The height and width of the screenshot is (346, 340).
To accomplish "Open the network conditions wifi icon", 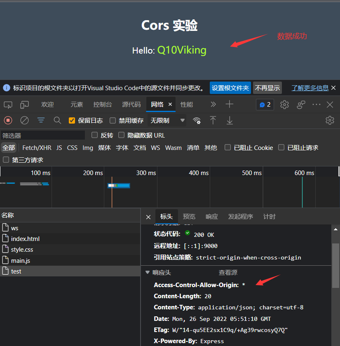I will tap(197, 120).
